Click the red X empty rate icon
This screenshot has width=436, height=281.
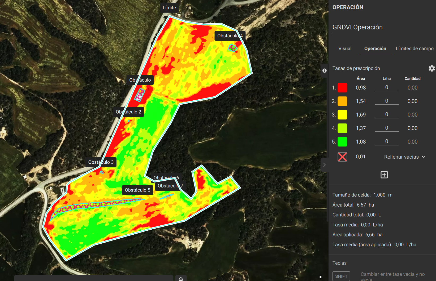(342, 157)
